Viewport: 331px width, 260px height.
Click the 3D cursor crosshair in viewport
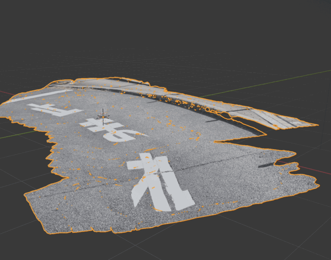tap(103, 117)
